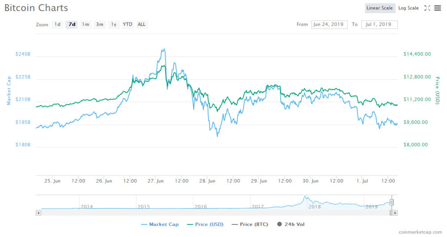
Task: Click the $11,200.00 price axis label
Action: (417, 99)
